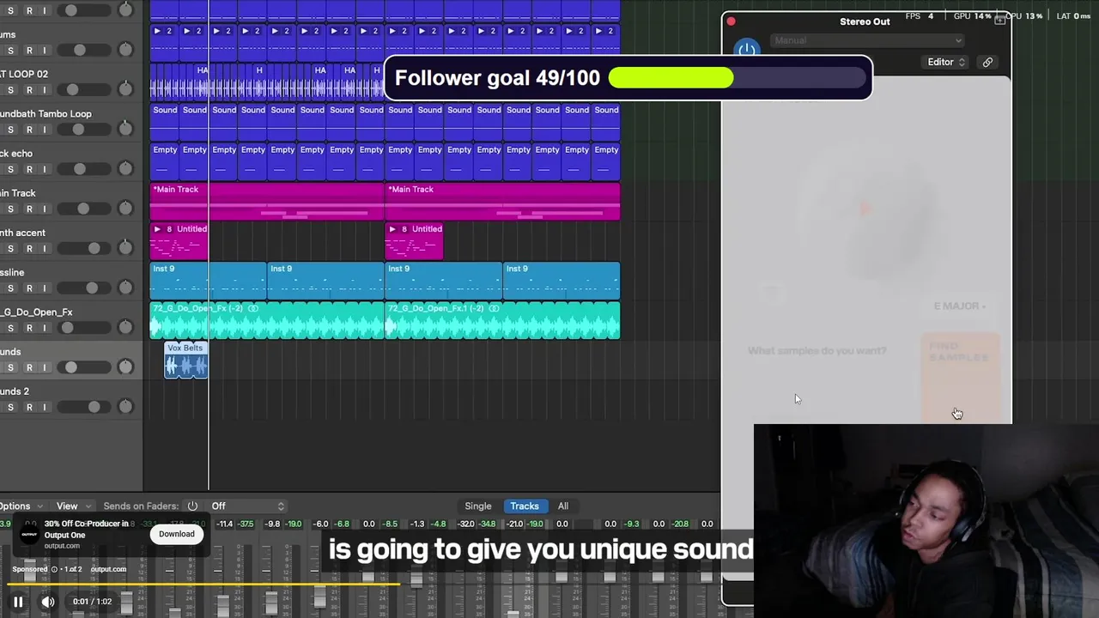Toggle input monitoring on the Bassline track
1099x618 pixels.
coord(45,288)
